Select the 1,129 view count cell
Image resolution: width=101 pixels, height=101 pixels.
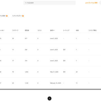pos(26,83)
